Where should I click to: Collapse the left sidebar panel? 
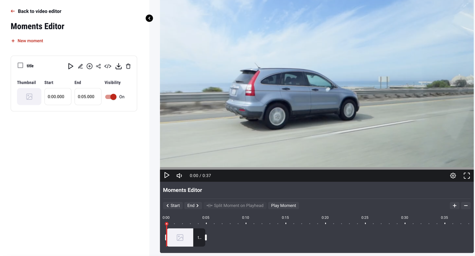tap(149, 18)
